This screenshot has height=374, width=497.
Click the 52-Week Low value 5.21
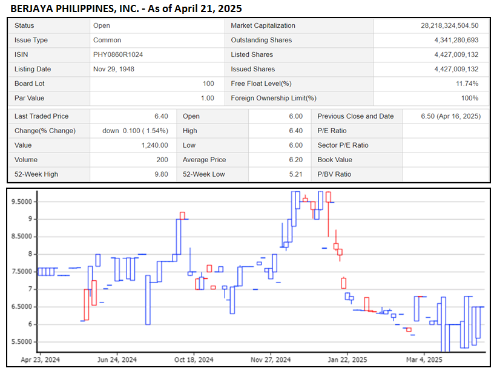[x=296, y=174]
